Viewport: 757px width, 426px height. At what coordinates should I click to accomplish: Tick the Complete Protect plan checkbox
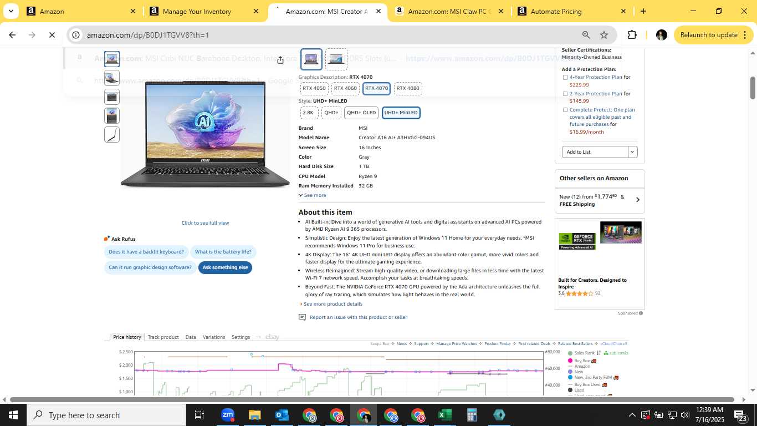pyautogui.click(x=565, y=110)
